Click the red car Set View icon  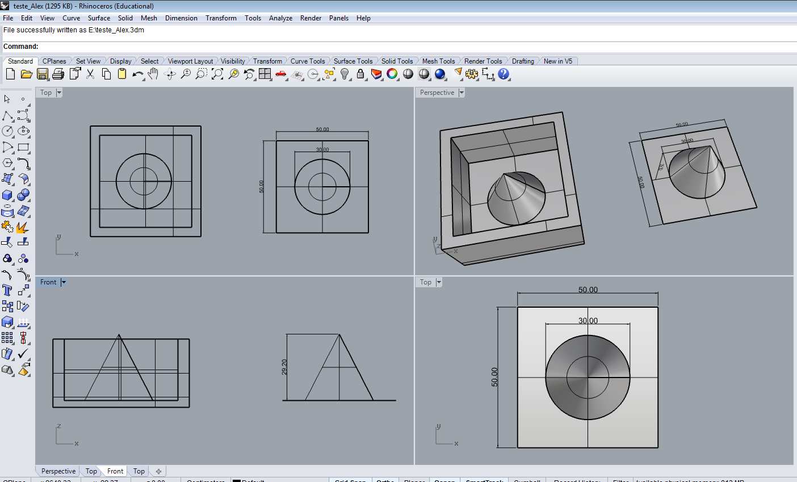coord(281,74)
